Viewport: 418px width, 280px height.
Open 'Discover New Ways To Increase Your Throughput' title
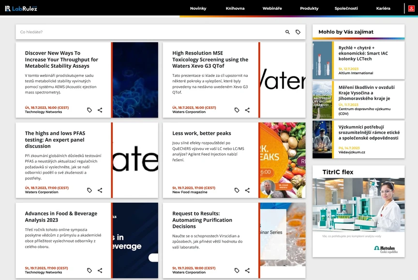click(61, 59)
